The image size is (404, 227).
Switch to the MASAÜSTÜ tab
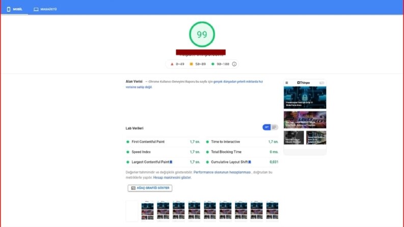(x=45, y=9)
